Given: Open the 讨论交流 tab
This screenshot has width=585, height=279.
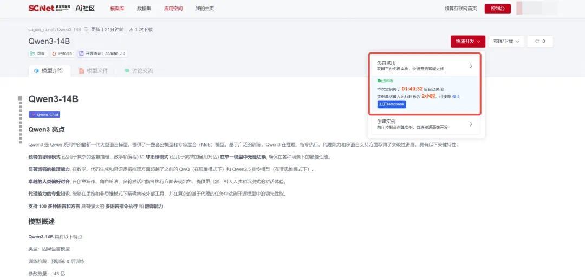Looking at the screenshot, I should 138,71.
